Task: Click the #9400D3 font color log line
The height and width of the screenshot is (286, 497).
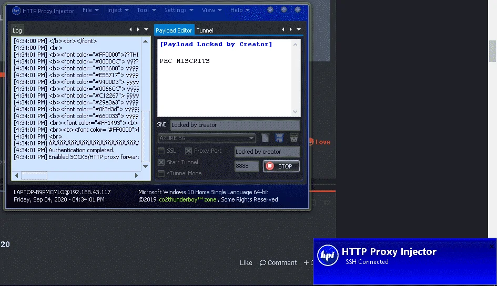Action: (76, 82)
